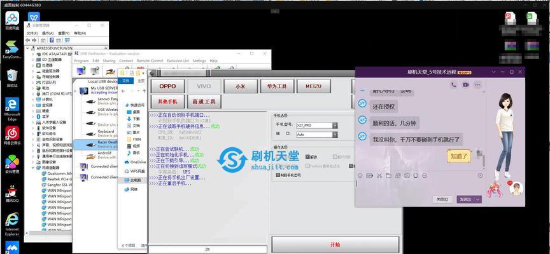Open Internet Explorer desktop shortcut

click(x=12, y=224)
